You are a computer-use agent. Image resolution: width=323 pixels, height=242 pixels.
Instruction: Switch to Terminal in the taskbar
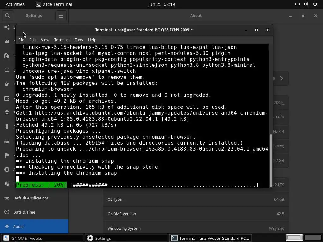click(x=210, y=238)
